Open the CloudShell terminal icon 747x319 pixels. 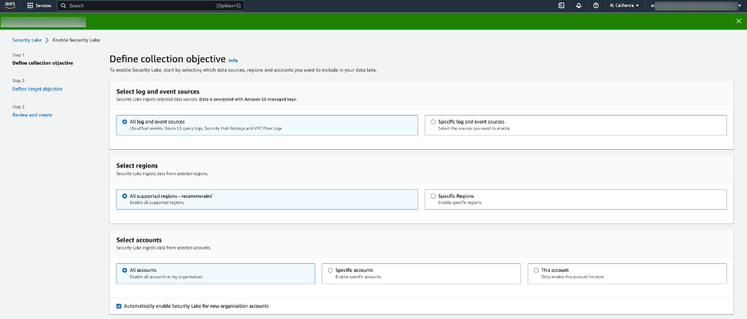561,6
